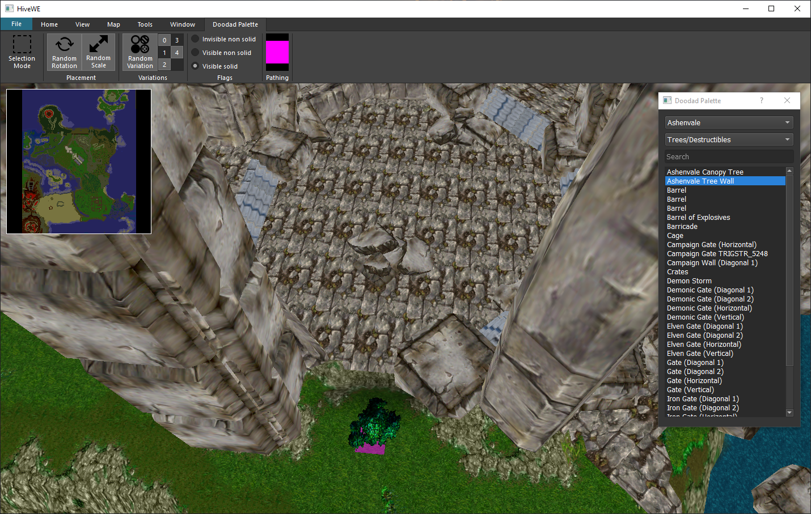811x514 pixels.
Task: Click the Search field in Doodad Palette
Action: (729, 156)
